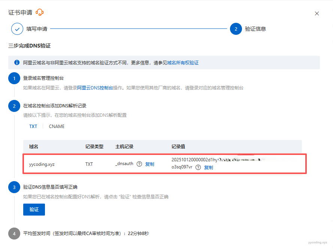Click the blue info icon in notice banner

click(17, 62)
